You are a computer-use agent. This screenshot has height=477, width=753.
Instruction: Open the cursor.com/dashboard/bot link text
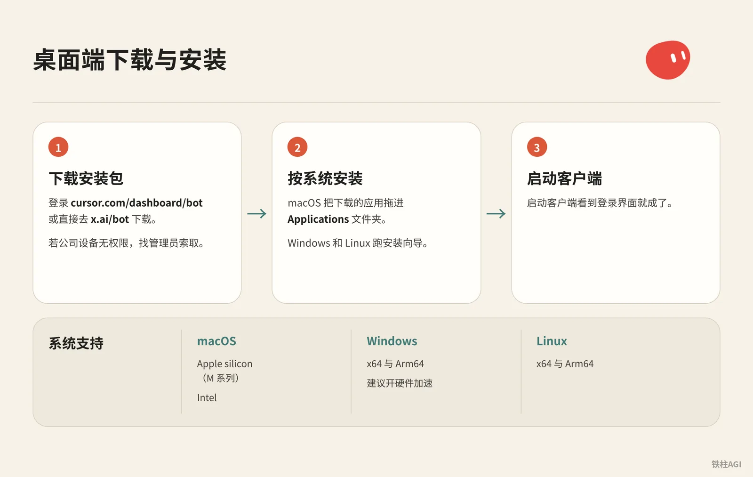coord(136,203)
